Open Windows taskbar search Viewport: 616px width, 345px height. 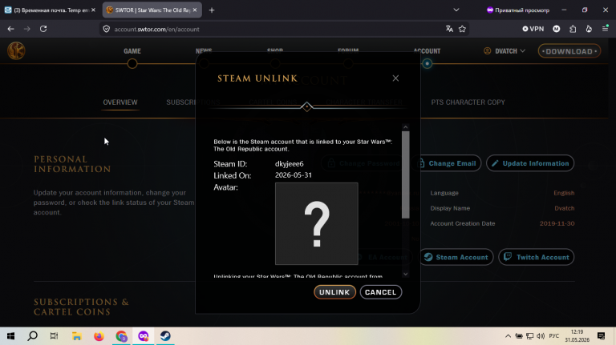point(33,336)
